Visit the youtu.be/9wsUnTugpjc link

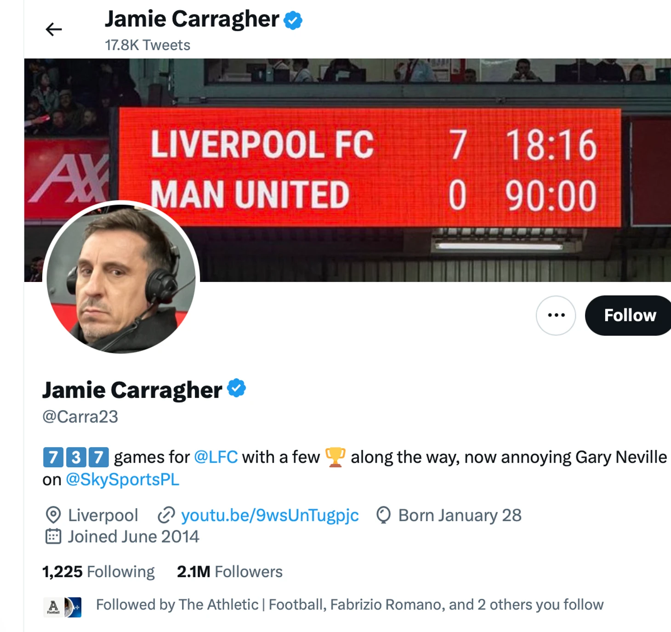(x=270, y=515)
